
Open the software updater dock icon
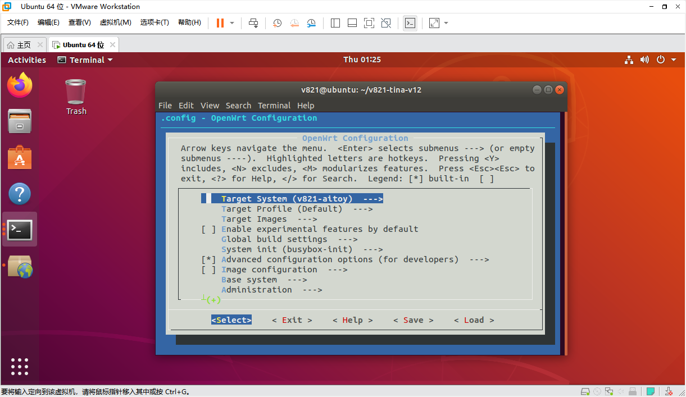click(20, 266)
